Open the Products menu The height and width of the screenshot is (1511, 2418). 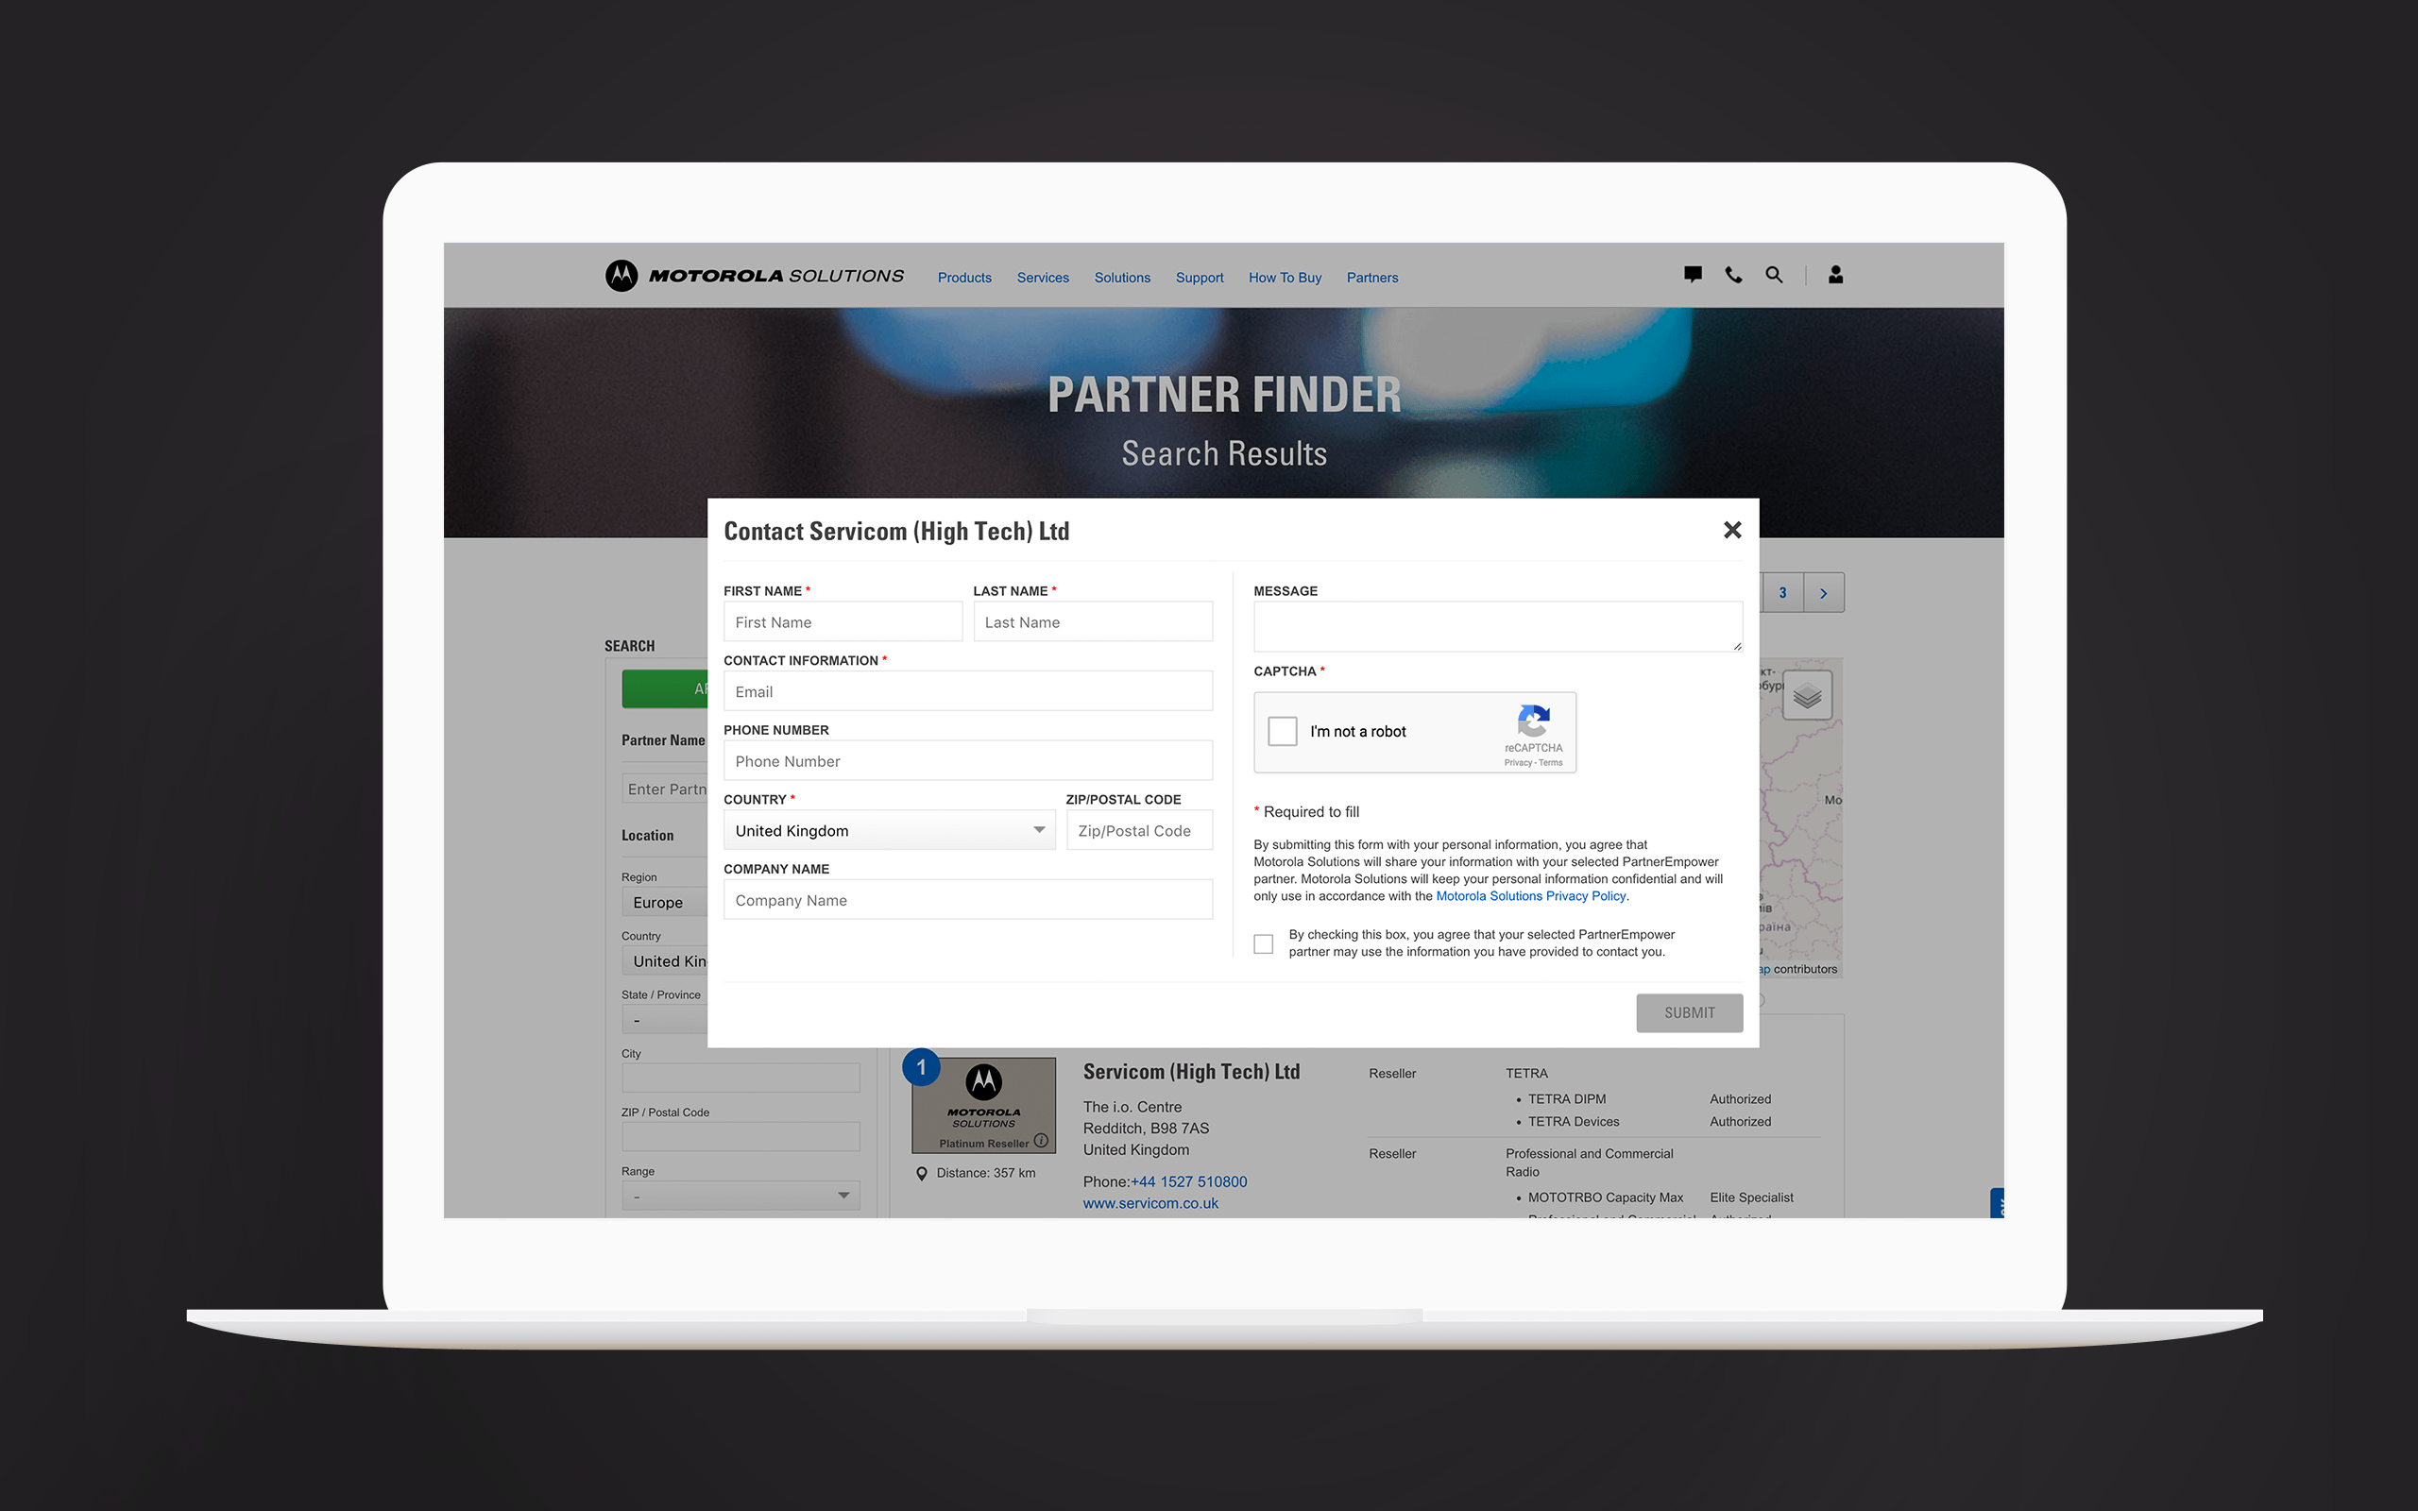point(964,278)
